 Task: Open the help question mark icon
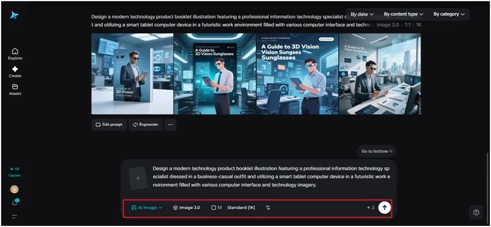[476, 212]
